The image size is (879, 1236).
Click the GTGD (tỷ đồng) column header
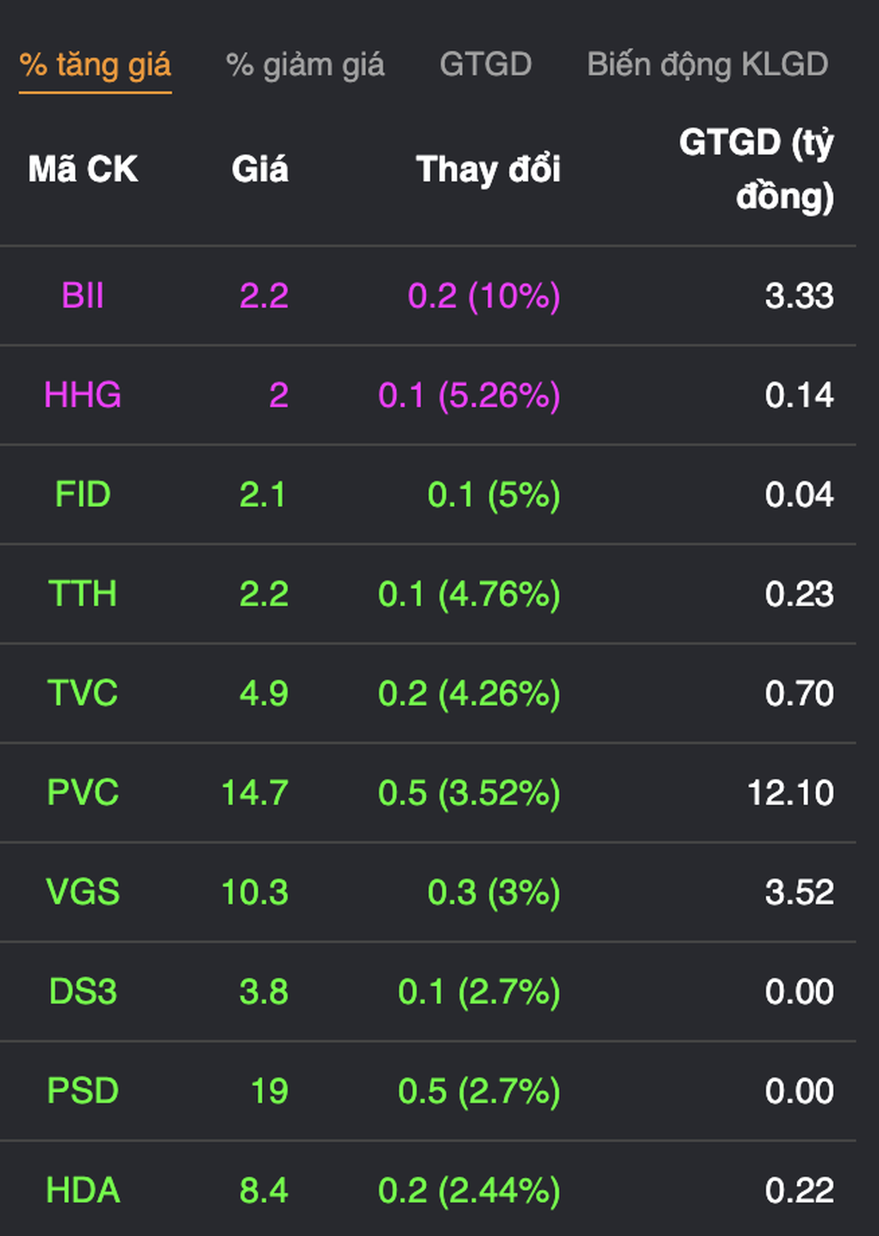pos(756,169)
